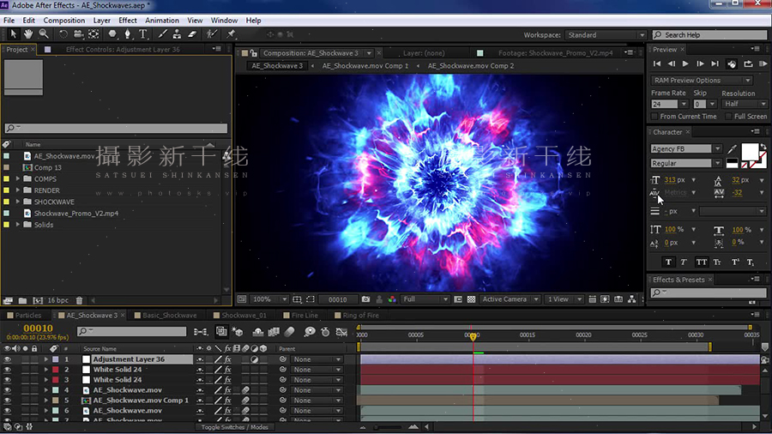Click the Play button in Preview panel
Viewport: 772px width, 434px height.
(x=685, y=64)
